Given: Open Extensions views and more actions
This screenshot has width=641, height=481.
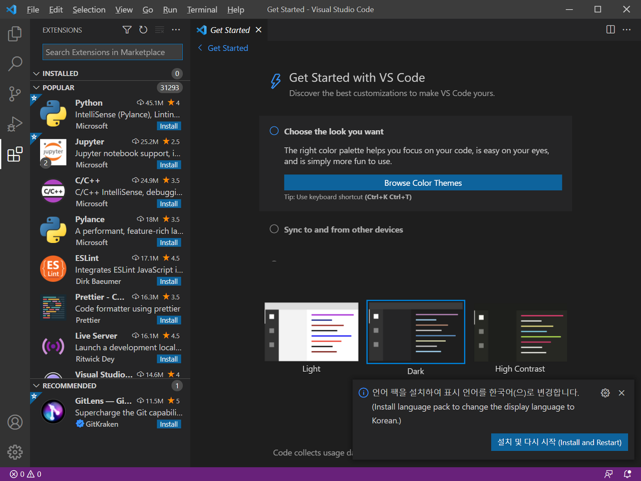Looking at the screenshot, I should [x=176, y=30].
